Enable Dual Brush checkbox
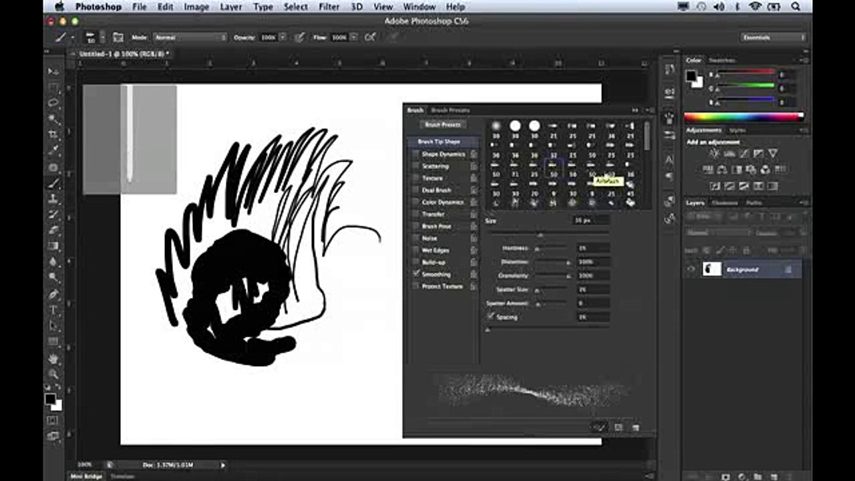 coord(416,190)
